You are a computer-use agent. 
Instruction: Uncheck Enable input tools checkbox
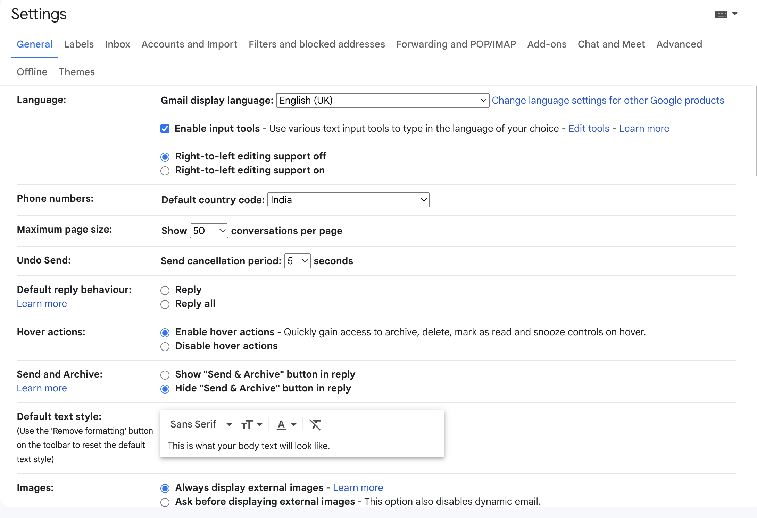pyautogui.click(x=165, y=129)
